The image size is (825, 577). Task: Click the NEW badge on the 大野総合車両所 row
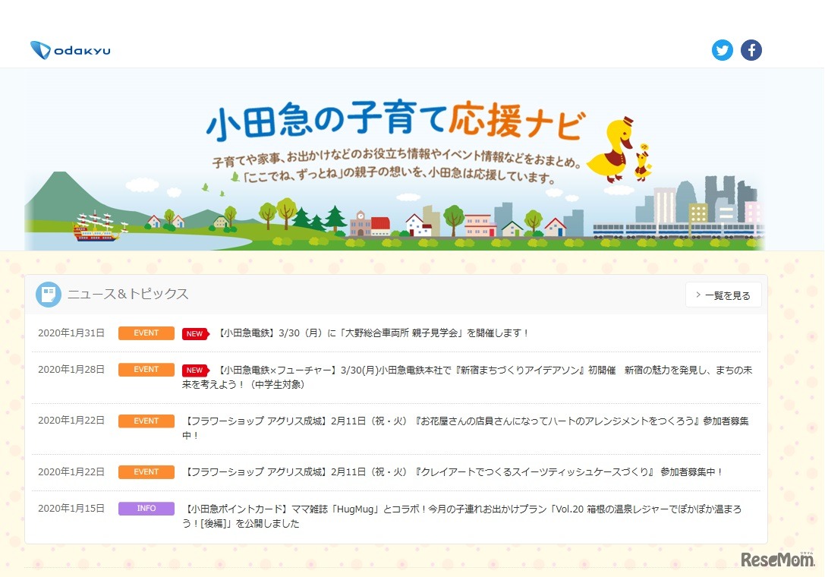(x=196, y=334)
